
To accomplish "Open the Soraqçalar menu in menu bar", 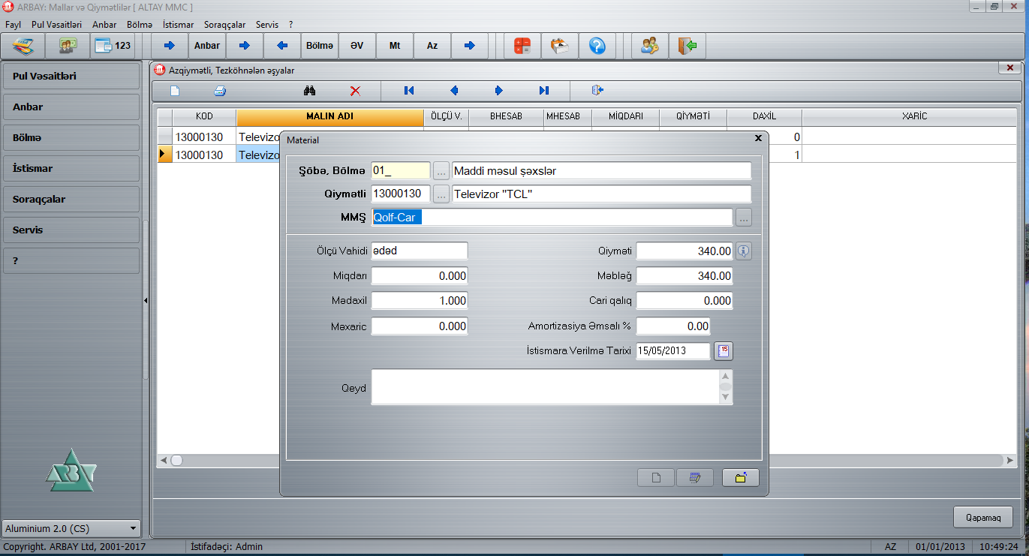I will tap(224, 25).
